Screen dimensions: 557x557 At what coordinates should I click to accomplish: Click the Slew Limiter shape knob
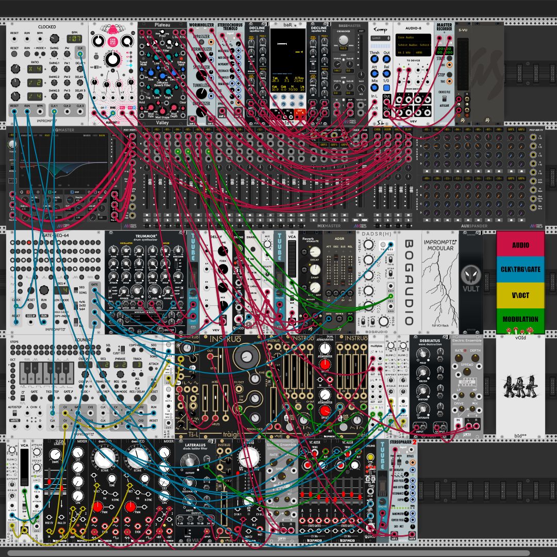coord(55,454)
